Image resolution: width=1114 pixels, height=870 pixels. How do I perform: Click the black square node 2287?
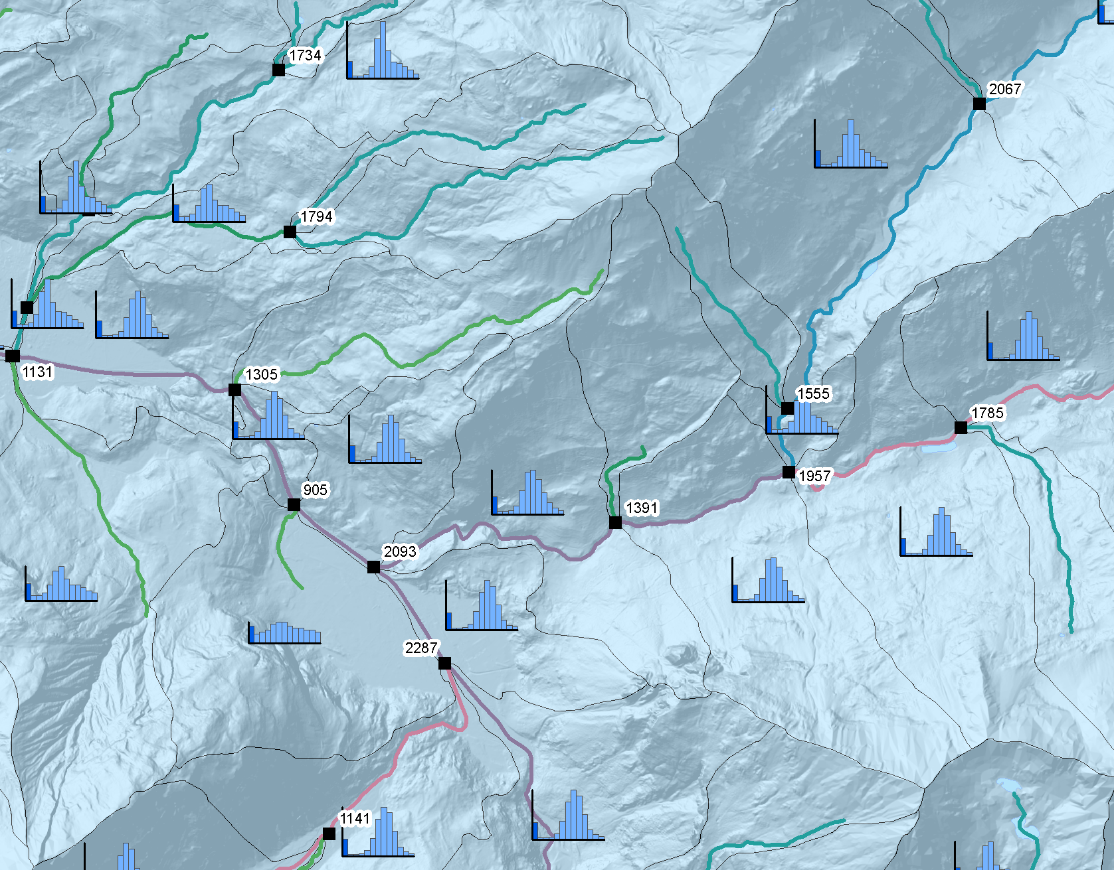coord(445,664)
